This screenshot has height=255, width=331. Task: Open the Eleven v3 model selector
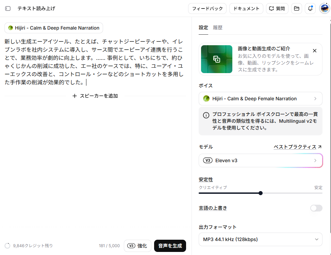point(260,160)
